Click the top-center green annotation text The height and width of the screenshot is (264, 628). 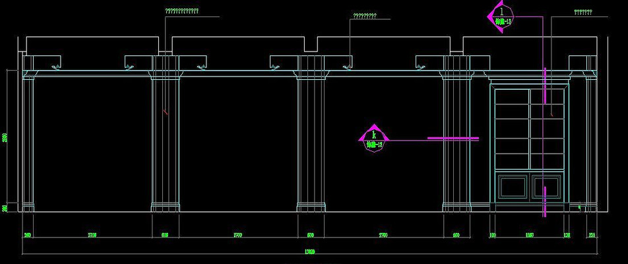365,15
